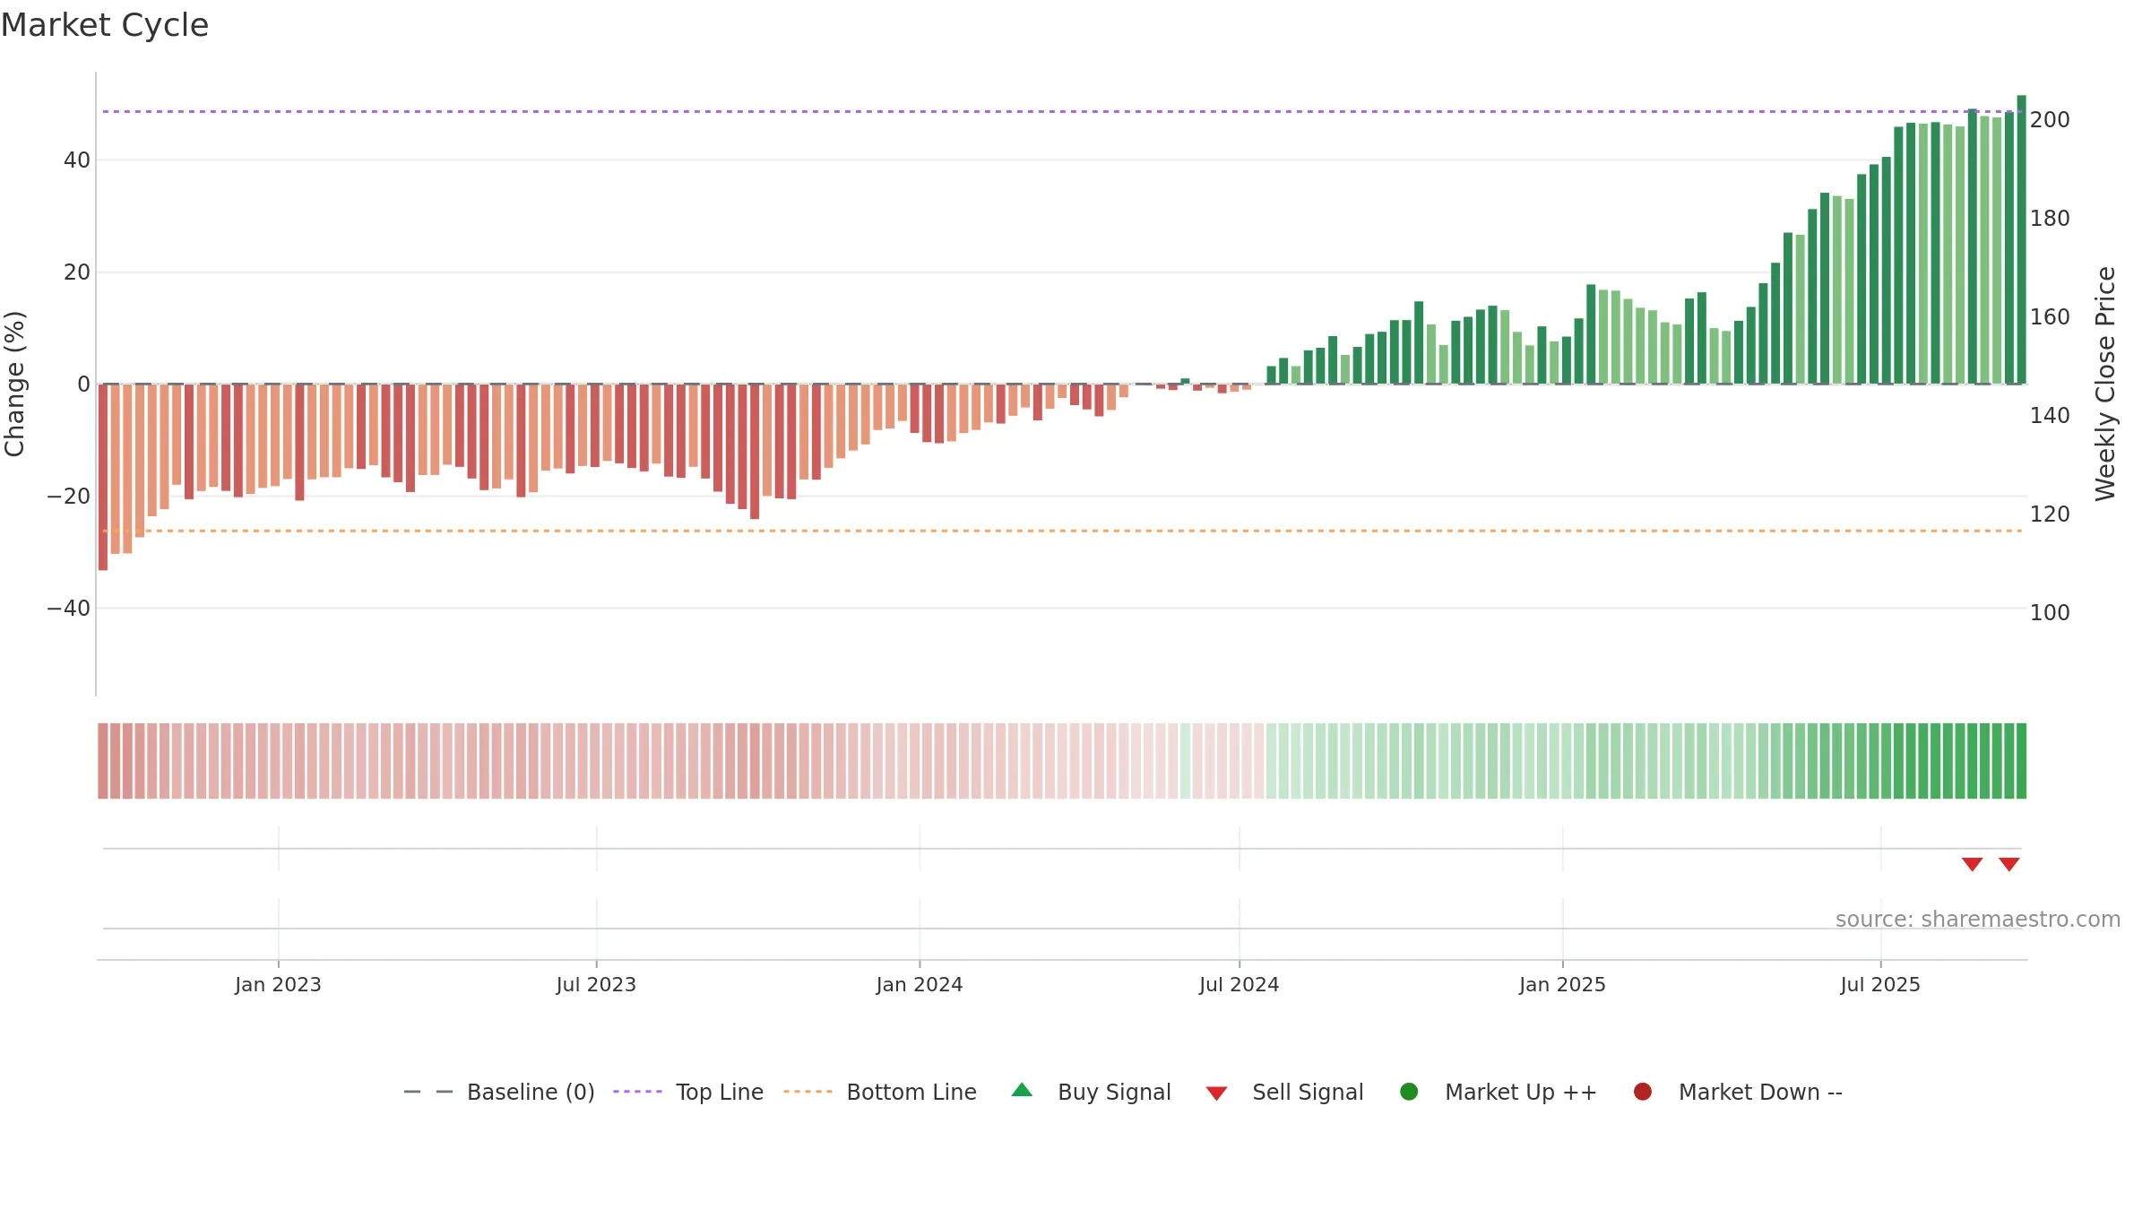Click the 160 tick on price axis

coord(2050,317)
